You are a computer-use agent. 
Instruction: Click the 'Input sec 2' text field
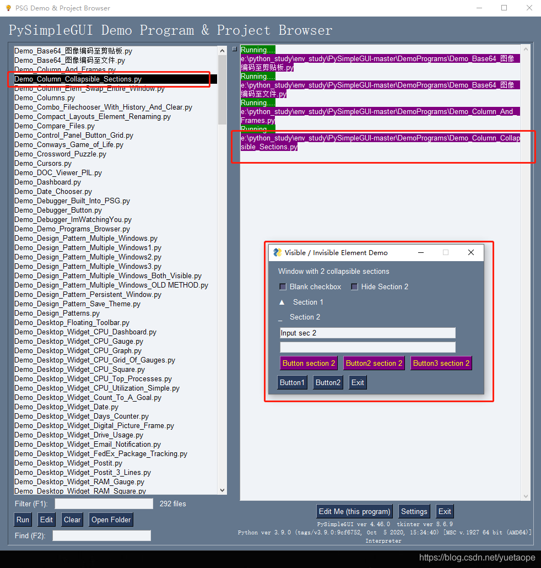367,333
